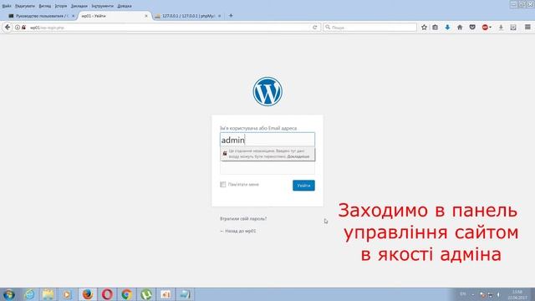
Task: Click the Adblock Plus red icon
Action: tap(485, 28)
